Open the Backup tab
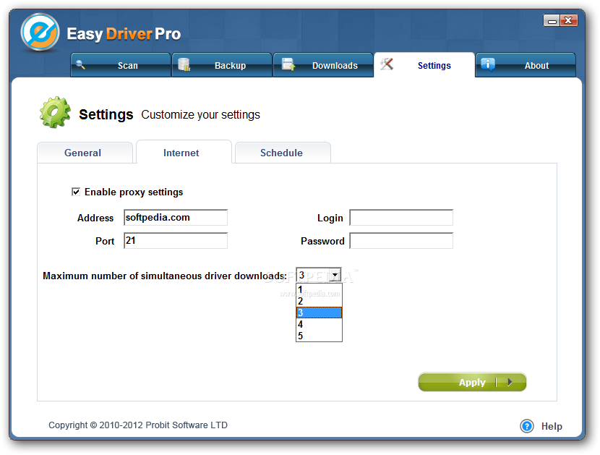600x455 pixels. (x=222, y=65)
